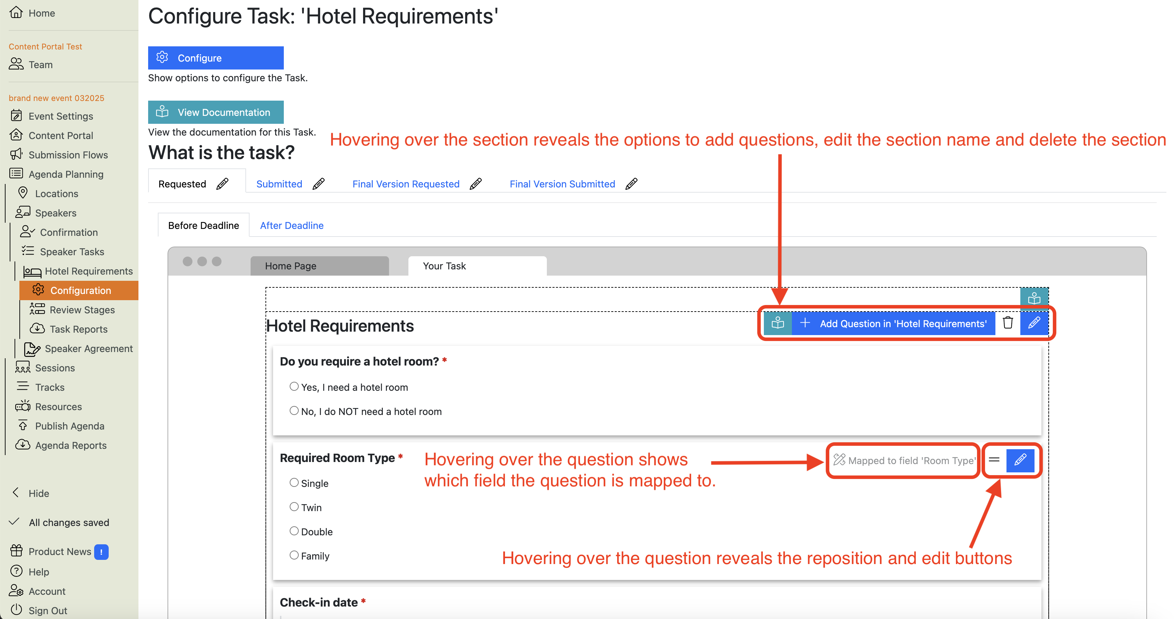
Task: Click the pencil icon next to Submitted tab
Action: pyautogui.click(x=318, y=184)
